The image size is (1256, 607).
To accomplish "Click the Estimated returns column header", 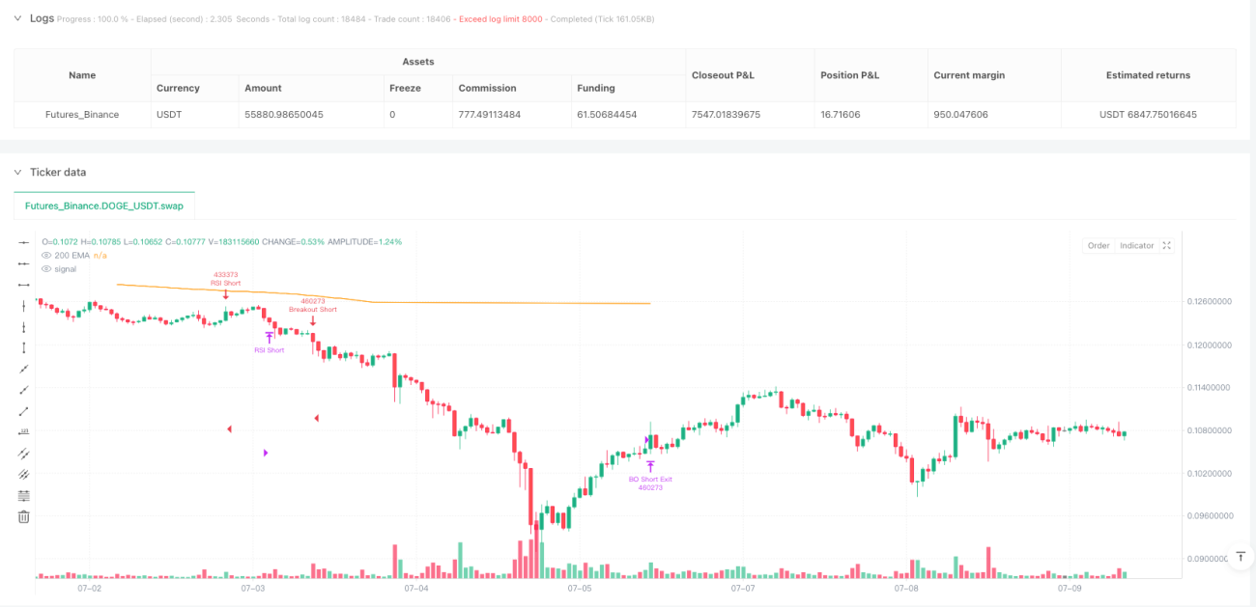I will click(1148, 74).
